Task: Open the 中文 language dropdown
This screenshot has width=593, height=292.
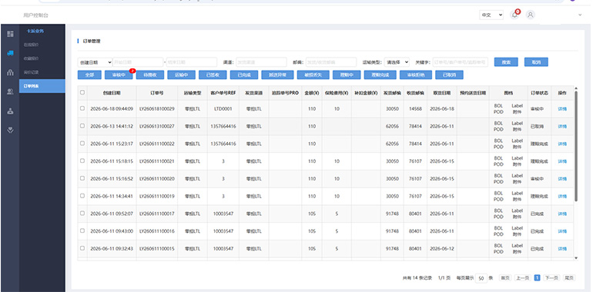Action: pyautogui.click(x=491, y=15)
